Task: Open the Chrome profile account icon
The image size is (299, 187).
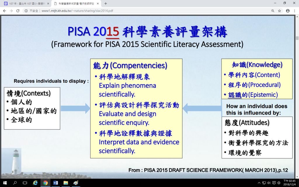Action: coord(288,11)
